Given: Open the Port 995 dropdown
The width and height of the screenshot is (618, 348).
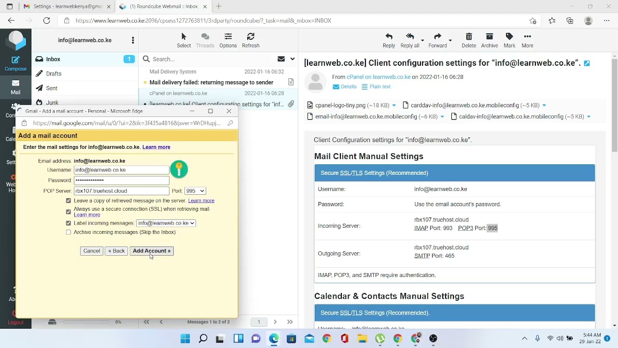Looking at the screenshot, I should tap(195, 191).
